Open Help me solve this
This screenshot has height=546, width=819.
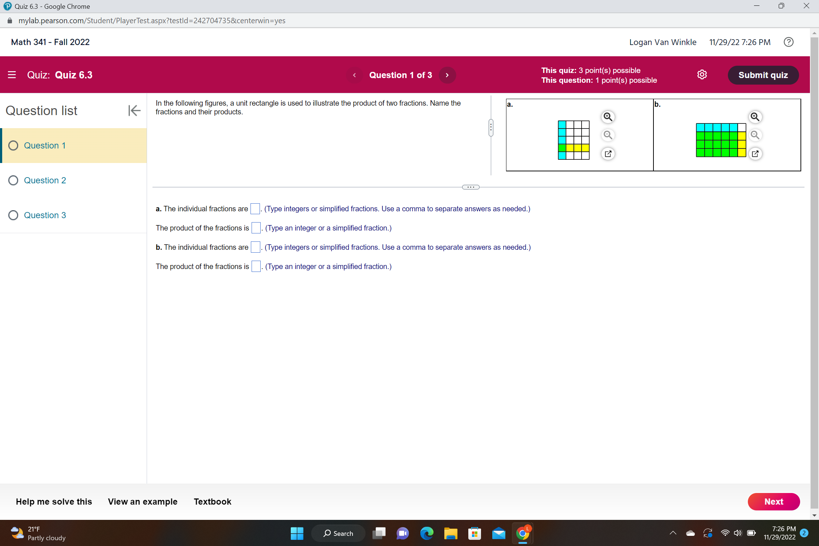coord(54,501)
